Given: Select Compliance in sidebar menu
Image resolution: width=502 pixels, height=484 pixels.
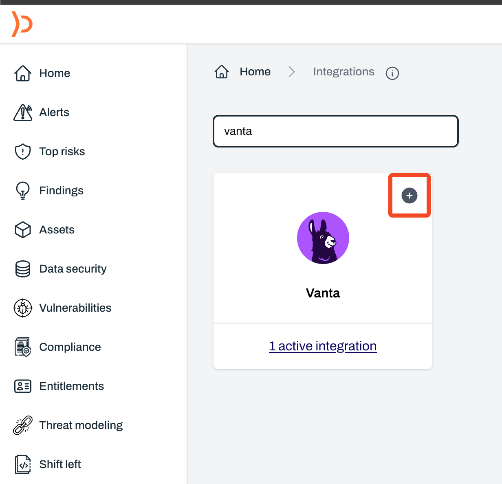Looking at the screenshot, I should [x=70, y=347].
